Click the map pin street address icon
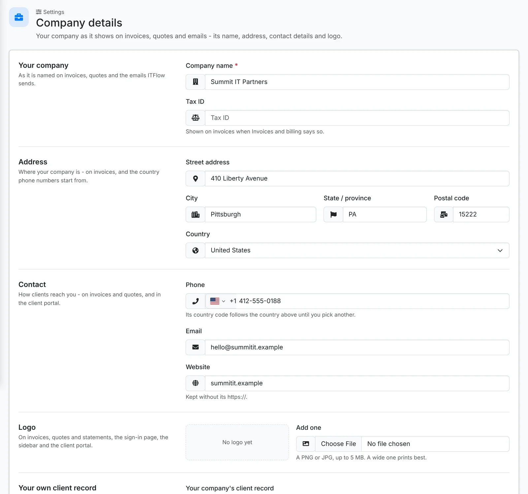The height and width of the screenshot is (494, 528). tap(195, 178)
